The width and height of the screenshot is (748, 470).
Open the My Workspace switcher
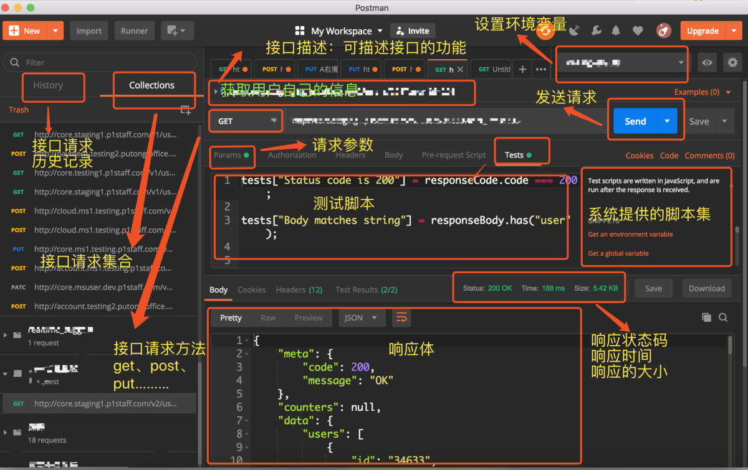click(339, 31)
